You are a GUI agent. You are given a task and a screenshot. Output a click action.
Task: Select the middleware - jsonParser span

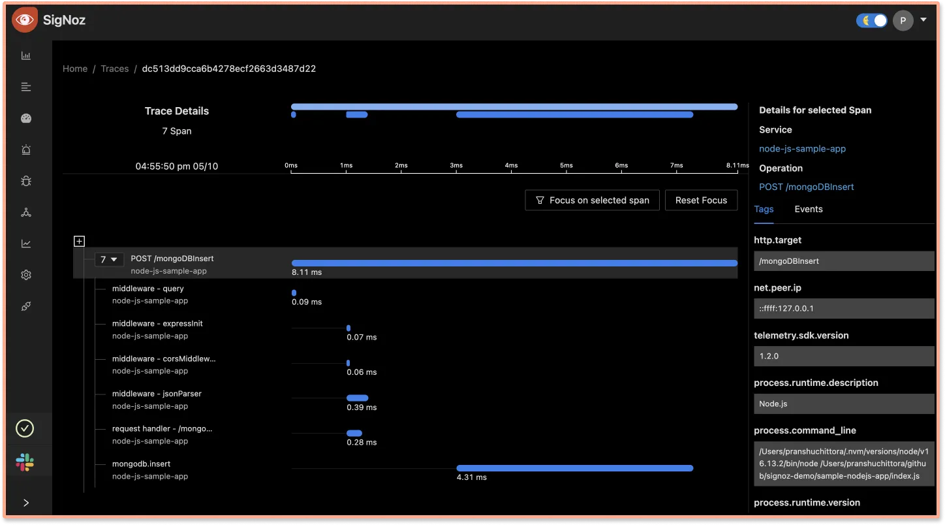[x=157, y=400]
